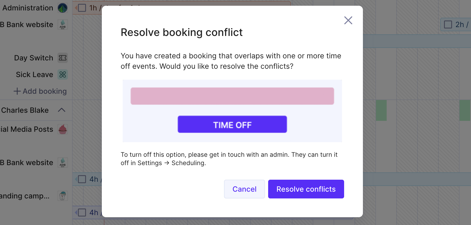Click the Day Switch ticket icon

point(63,58)
